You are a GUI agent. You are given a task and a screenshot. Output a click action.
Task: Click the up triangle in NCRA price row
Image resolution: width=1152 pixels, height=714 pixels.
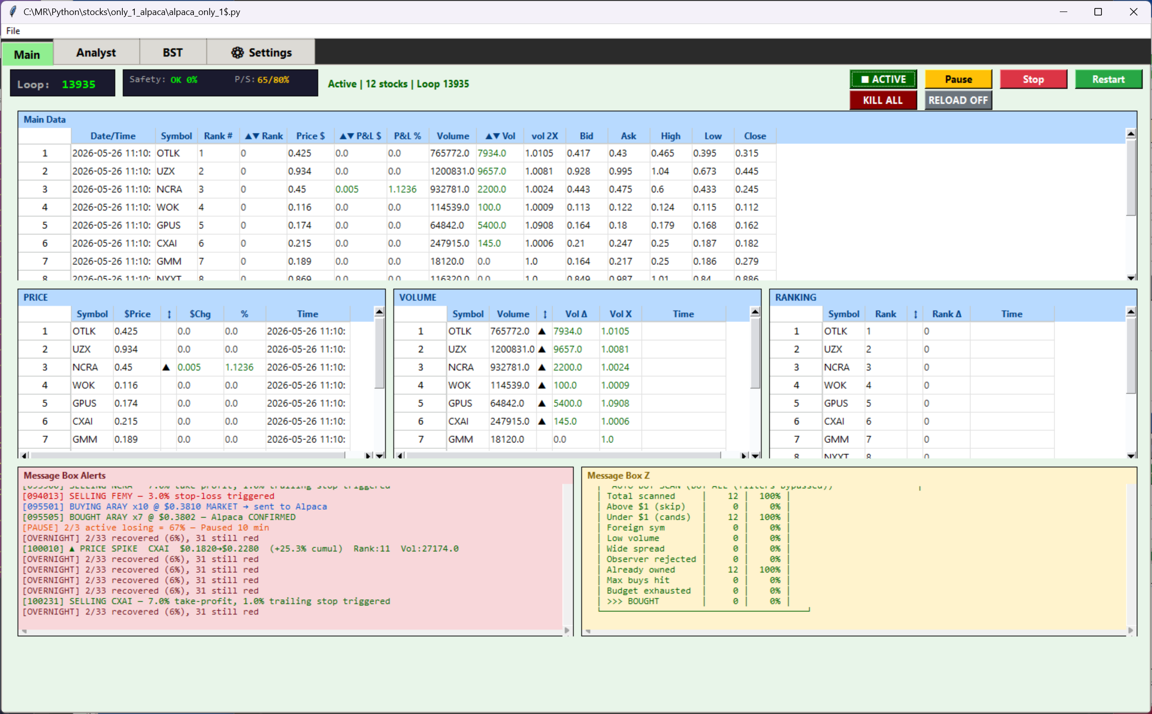[166, 368]
